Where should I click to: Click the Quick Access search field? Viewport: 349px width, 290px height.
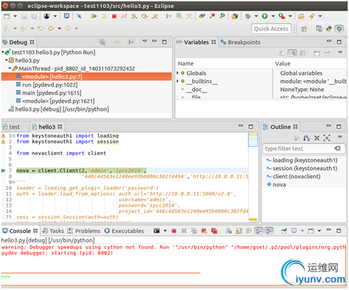pos(271,28)
